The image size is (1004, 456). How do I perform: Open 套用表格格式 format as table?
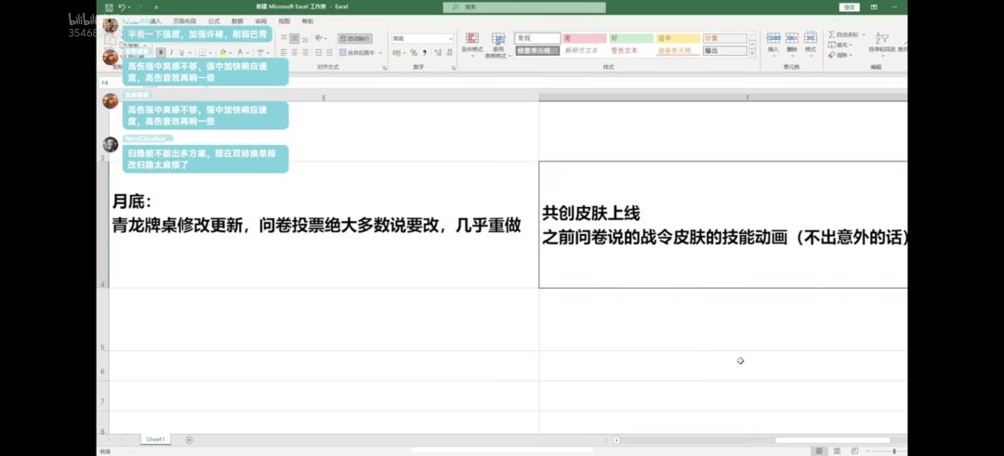(x=498, y=46)
